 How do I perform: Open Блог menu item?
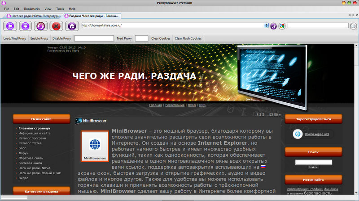tap(22, 148)
